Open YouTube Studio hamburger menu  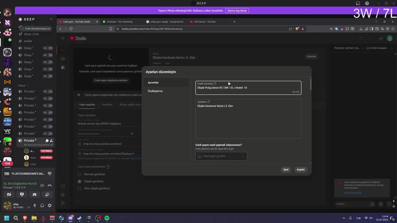click(63, 38)
